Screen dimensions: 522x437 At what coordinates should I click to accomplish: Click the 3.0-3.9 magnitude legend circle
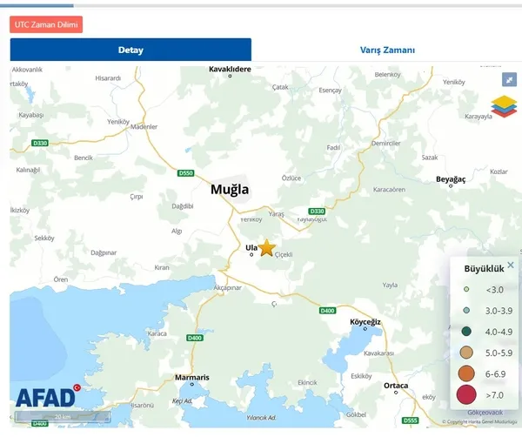[x=466, y=311]
